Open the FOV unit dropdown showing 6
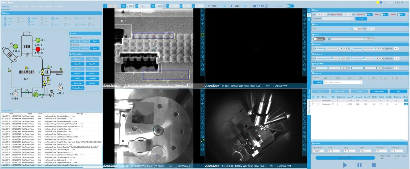The height and width of the screenshot is (169, 410). point(371,29)
